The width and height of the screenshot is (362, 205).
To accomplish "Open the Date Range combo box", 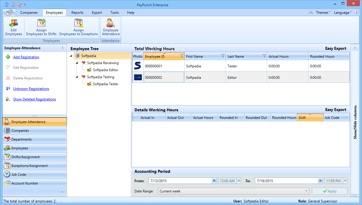I will 233,191.
